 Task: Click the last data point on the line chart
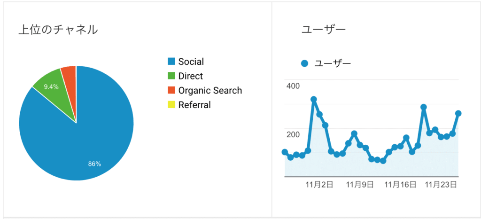pyautogui.click(x=458, y=113)
